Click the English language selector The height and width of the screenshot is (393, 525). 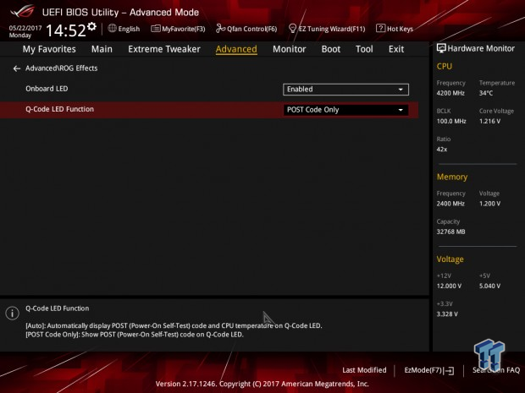[x=129, y=29]
